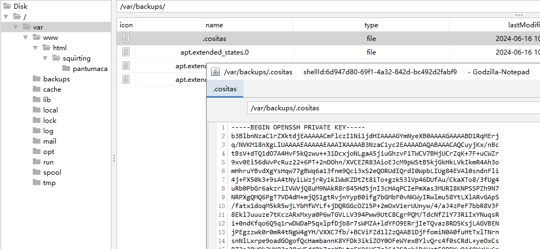The image size is (540, 249).
Task: Collapse the squirting tree node
Action: 45,58
